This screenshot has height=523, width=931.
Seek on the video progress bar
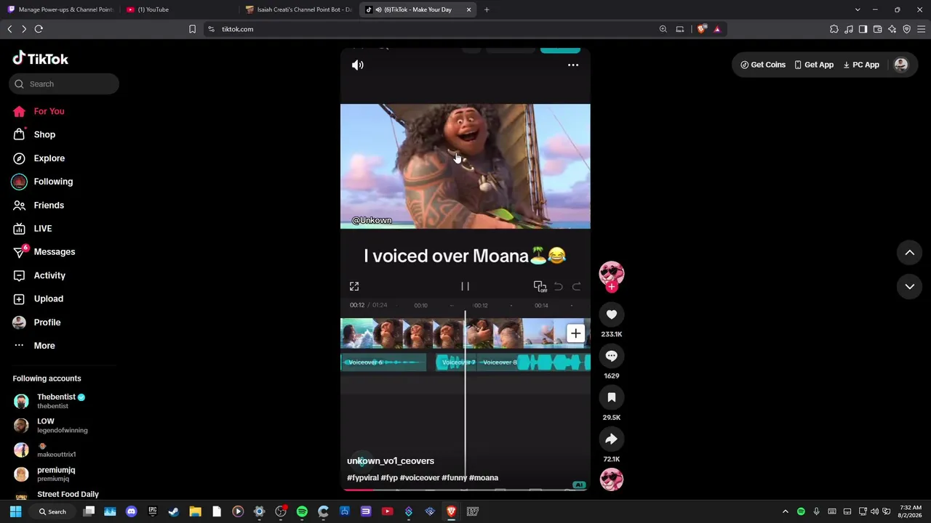(x=465, y=489)
